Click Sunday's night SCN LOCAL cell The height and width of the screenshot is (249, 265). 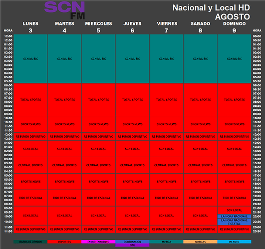235,210
